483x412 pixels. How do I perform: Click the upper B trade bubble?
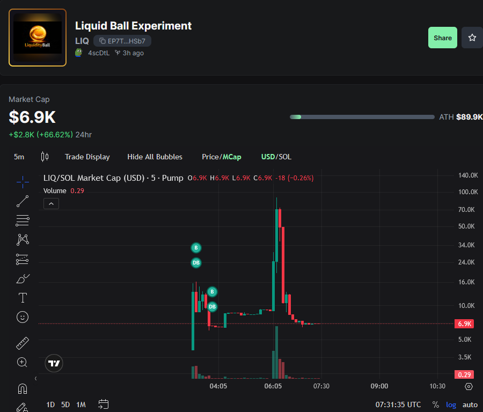[x=196, y=248]
